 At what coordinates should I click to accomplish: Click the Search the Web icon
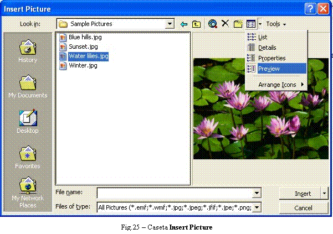click(213, 24)
